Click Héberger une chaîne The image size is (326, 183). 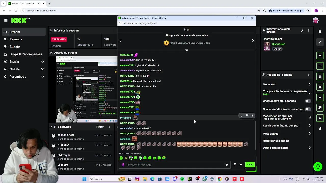click(x=276, y=141)
